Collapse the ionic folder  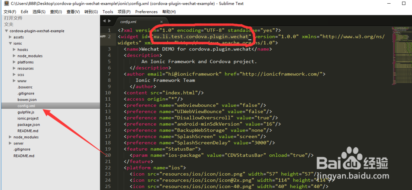tap(10, 43)
